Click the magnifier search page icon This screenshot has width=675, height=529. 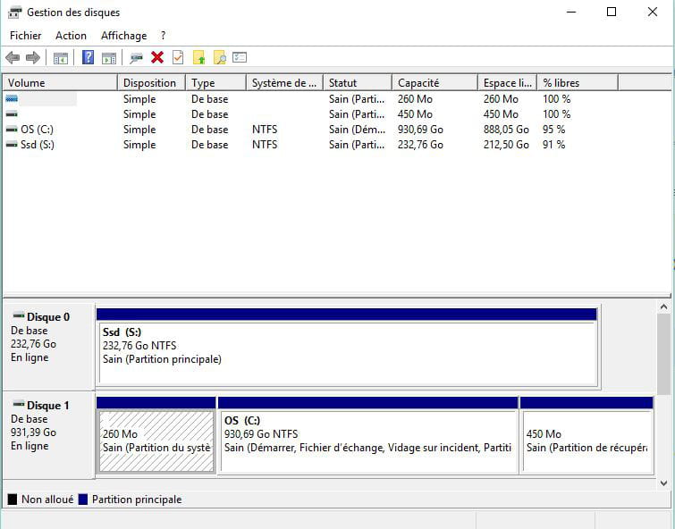pos(219,58)
